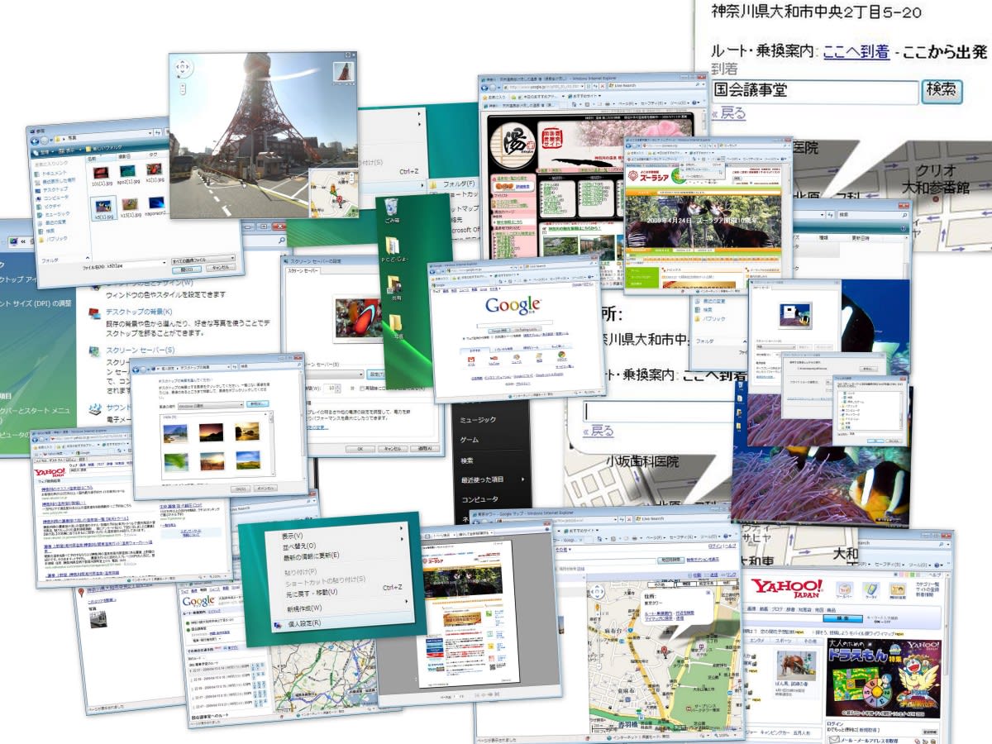This screenshot has height=744, width=992.
Task: Click the ドラえもん advertisement on Yahoo
Action: 884,679
